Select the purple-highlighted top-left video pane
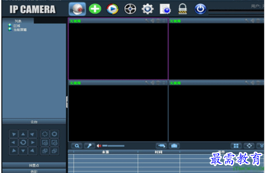The image size is (265, 173). pos(118,49)
